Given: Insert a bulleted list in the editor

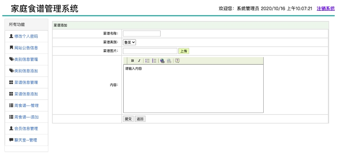Looking at the screenshot, I should [154, 61].
